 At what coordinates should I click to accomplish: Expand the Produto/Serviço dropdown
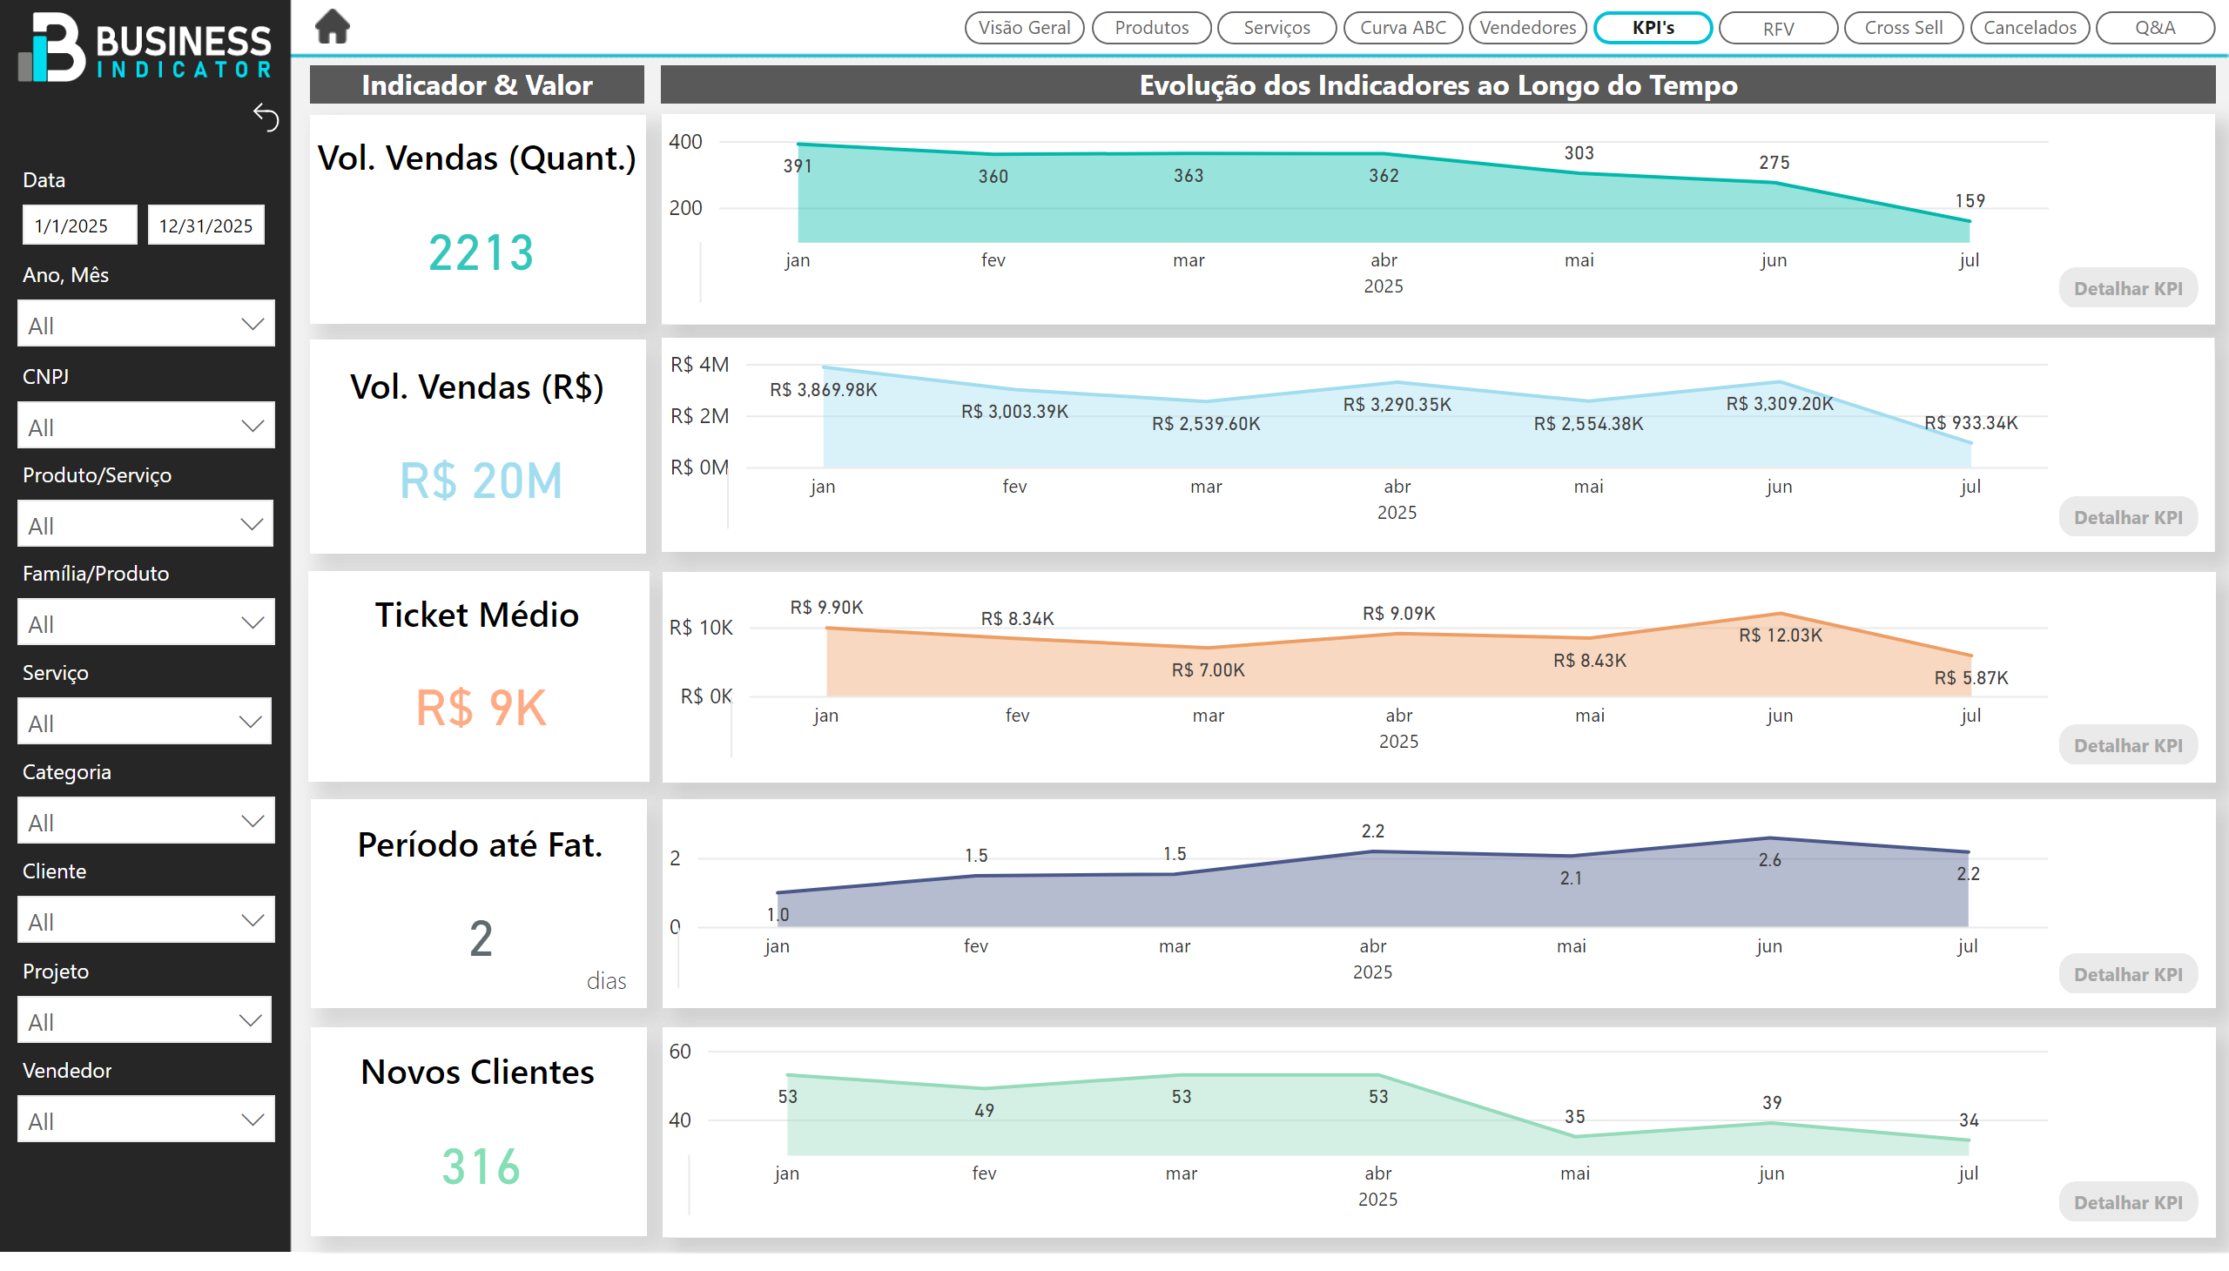(145, 525)
